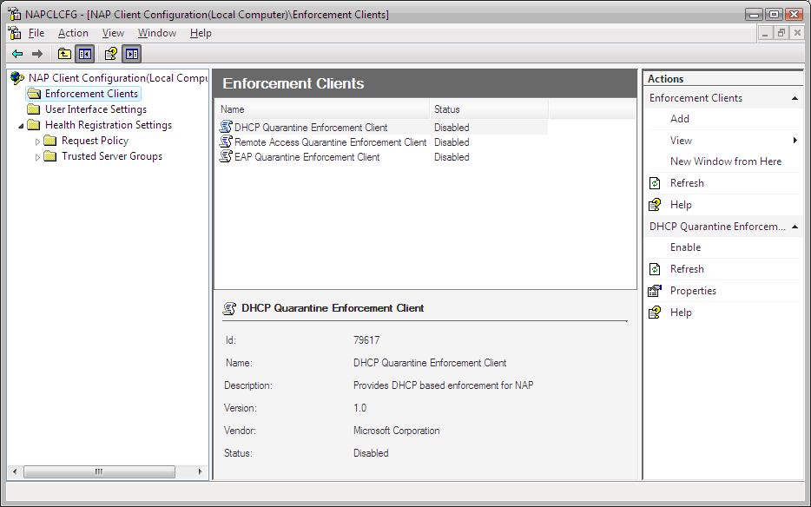
Task: Click the Forward arrow toolbar icon
Action: tap(37, 54)
